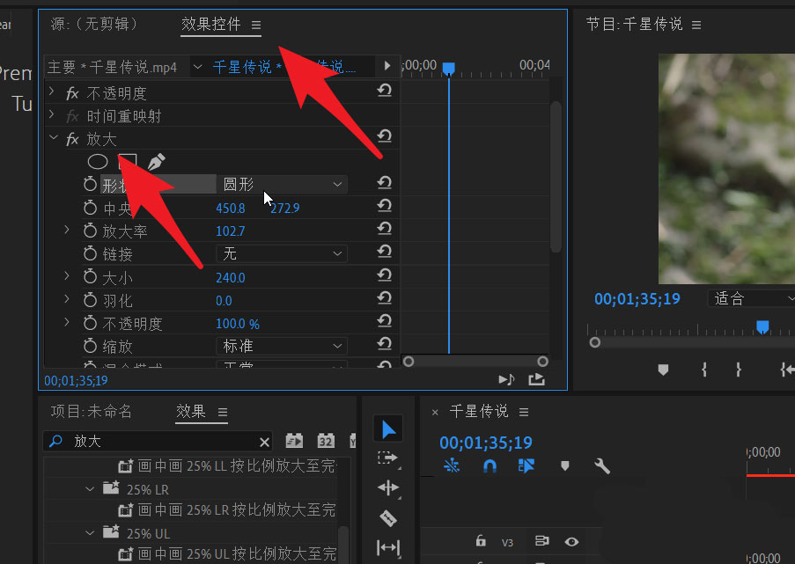Viewport: 795px width, 564px height.
Task: Clear the 放大 effects search with the X
Action: click(x=263, y=441)
